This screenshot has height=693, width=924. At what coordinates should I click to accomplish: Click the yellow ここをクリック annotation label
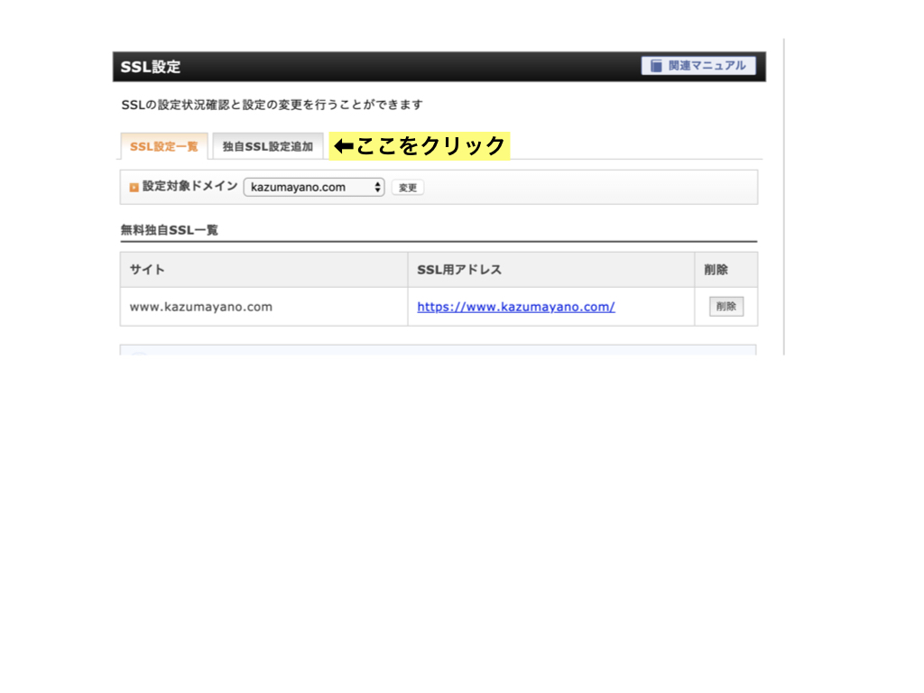(420, 145)
